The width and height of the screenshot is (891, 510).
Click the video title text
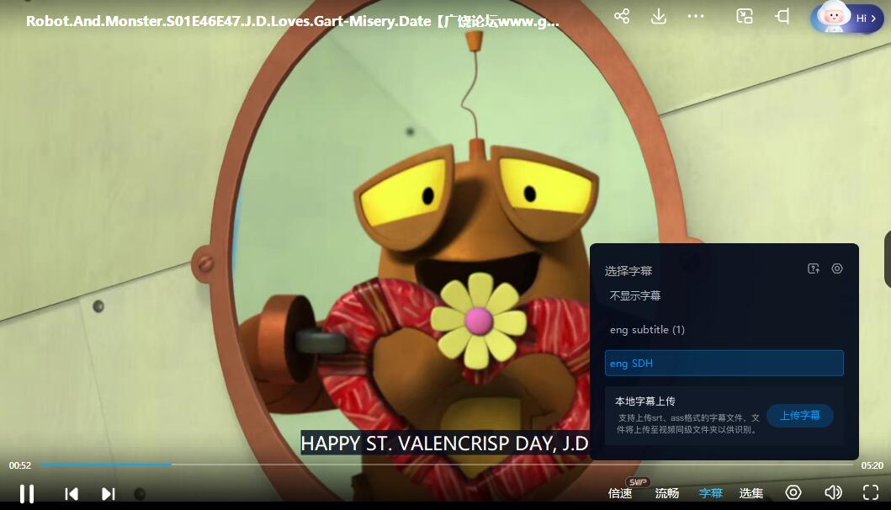click(293, 21)
